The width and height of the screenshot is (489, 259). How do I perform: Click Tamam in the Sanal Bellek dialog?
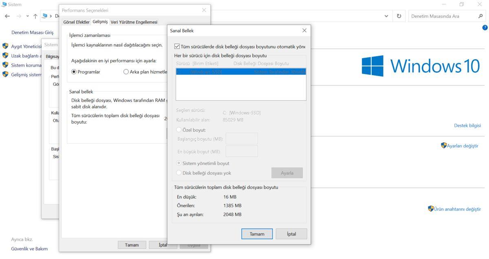[x=257, y=234]
